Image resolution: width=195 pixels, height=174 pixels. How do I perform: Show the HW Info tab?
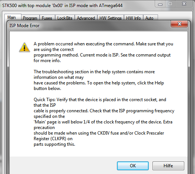pos(133,18)
